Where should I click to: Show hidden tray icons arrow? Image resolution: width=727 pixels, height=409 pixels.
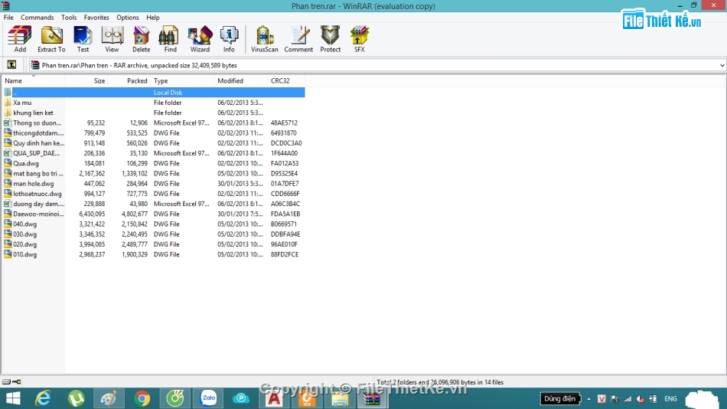pyautogui.click(x=588, y=399)
